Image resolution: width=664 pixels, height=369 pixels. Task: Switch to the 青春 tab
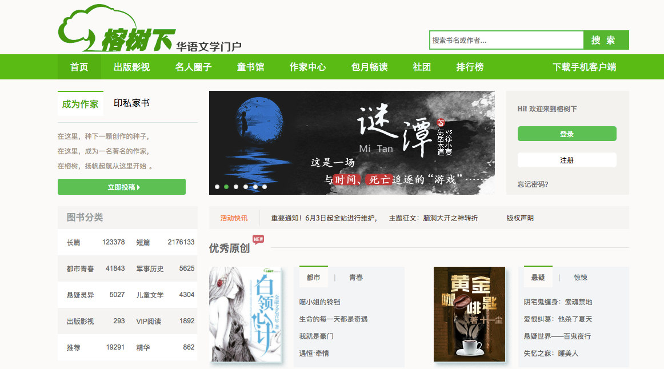(x=356, y=278)
